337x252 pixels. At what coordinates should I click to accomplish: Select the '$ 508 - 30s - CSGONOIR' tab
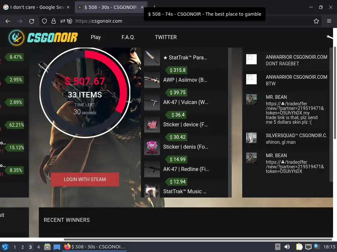click(111, 7)
